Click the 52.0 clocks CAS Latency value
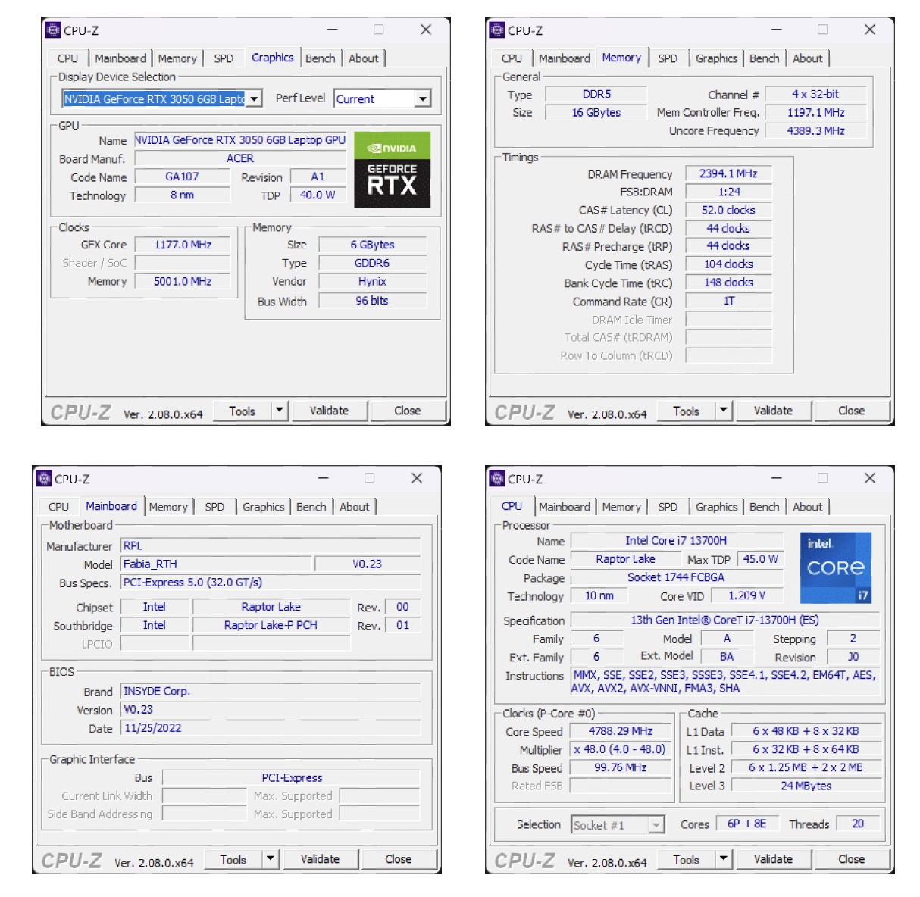This screenshot has height=897, width=920. [x=728, y=210]
